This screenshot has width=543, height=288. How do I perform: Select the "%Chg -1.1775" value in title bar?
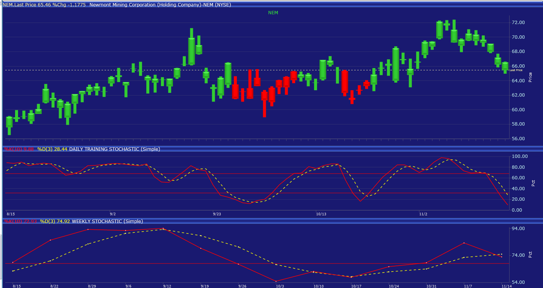pyautogui.click(x=69, y=5)
